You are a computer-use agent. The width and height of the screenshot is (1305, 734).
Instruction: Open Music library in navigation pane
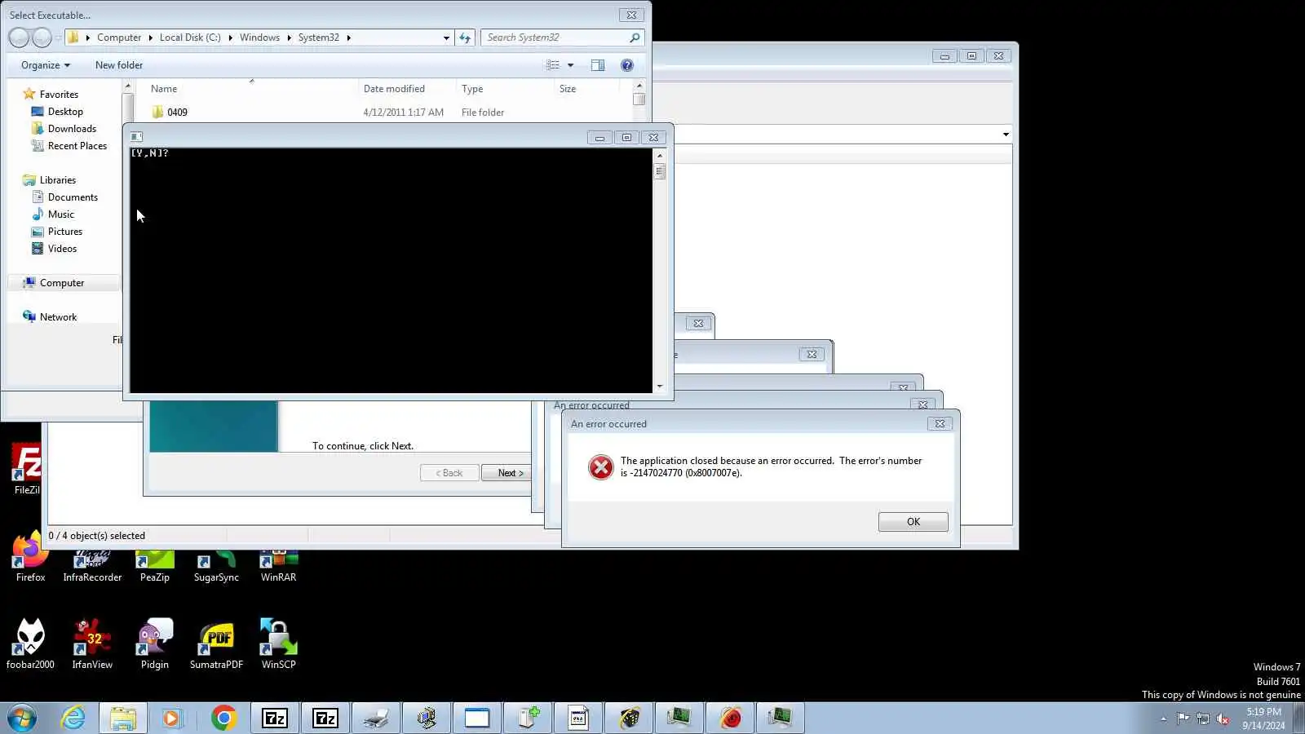[x=60, y=214]
